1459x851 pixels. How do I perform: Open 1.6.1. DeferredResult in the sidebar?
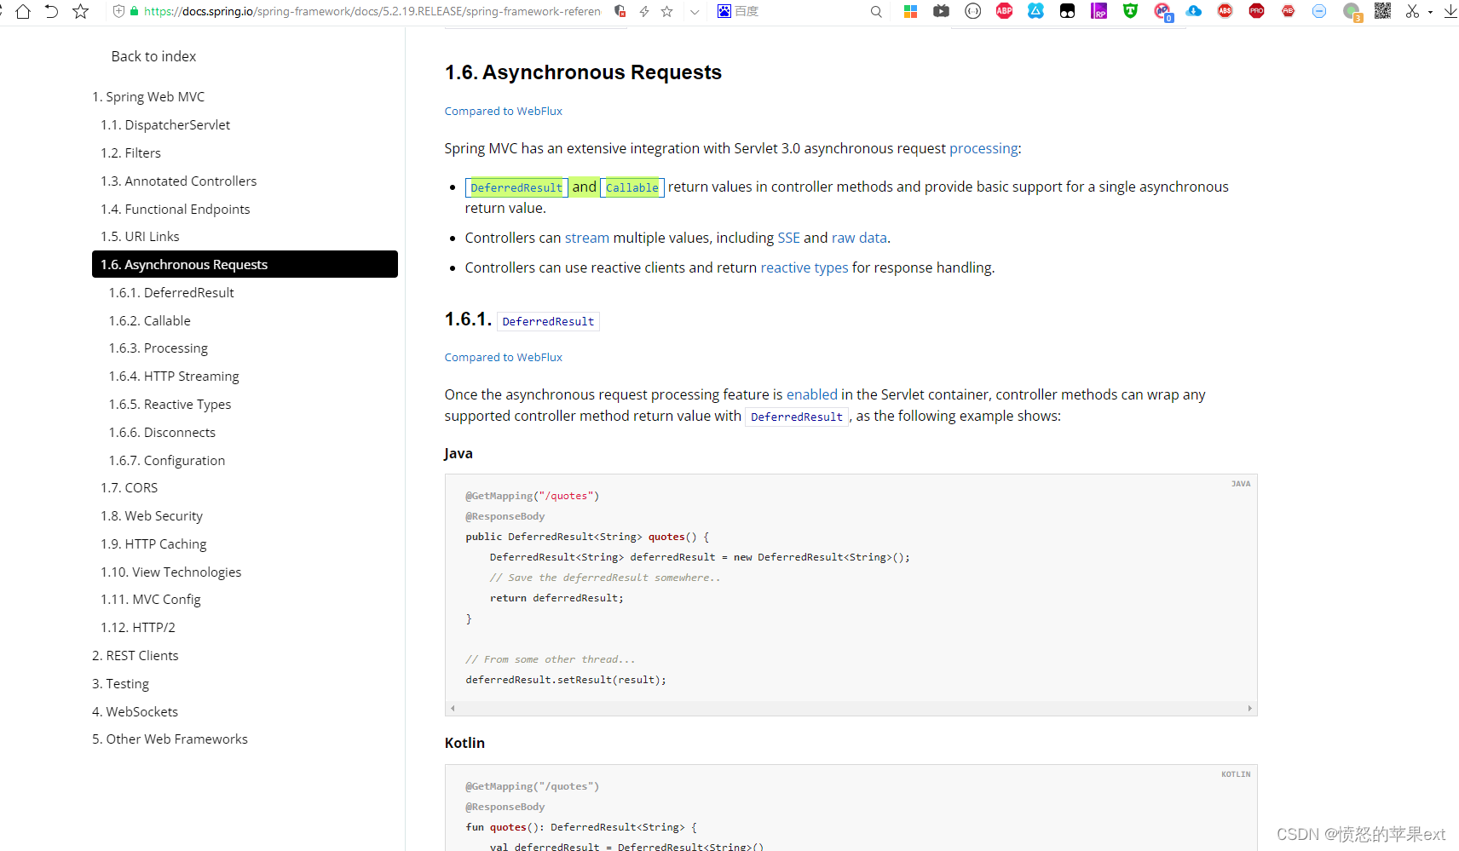click(x=171, y=293)
